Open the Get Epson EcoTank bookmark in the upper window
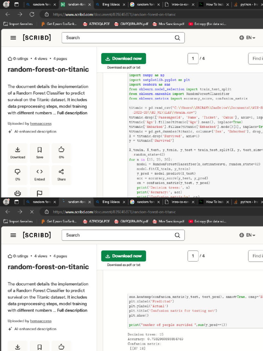This screenshot has width=263, height=351. [x=59, y=24]
